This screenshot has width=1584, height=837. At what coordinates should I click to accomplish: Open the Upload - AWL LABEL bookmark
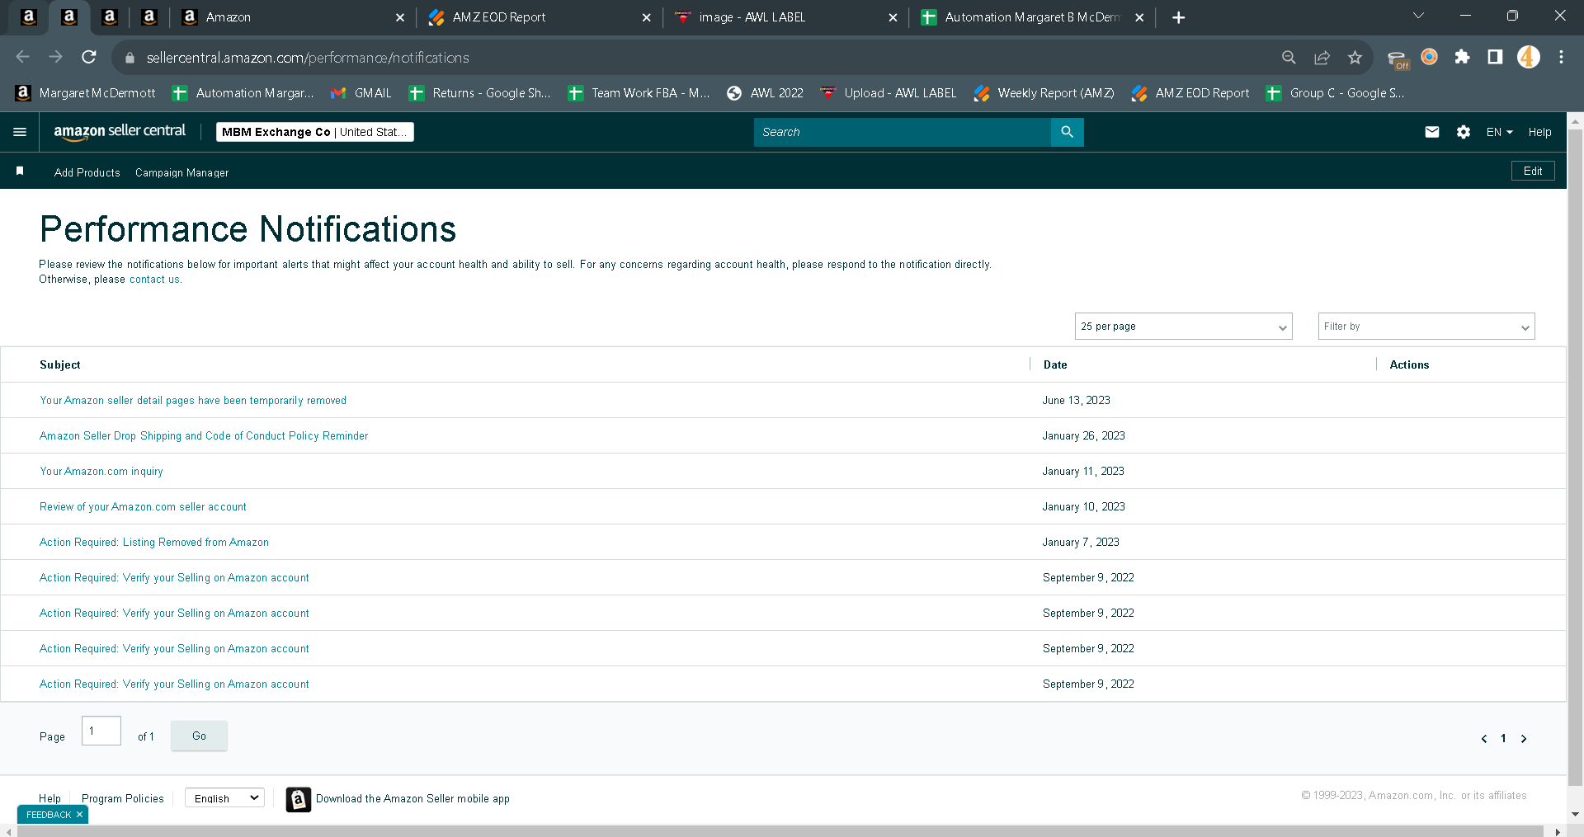tap(889, 93)
